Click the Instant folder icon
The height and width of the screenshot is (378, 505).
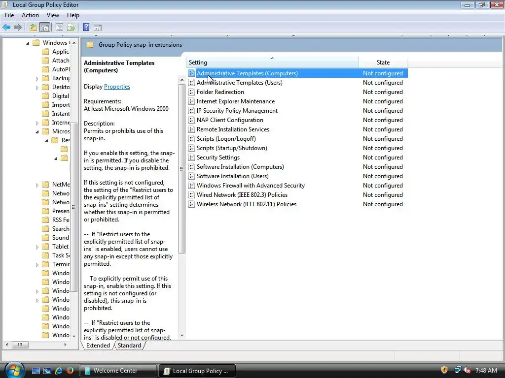click(x=46, y=114)
